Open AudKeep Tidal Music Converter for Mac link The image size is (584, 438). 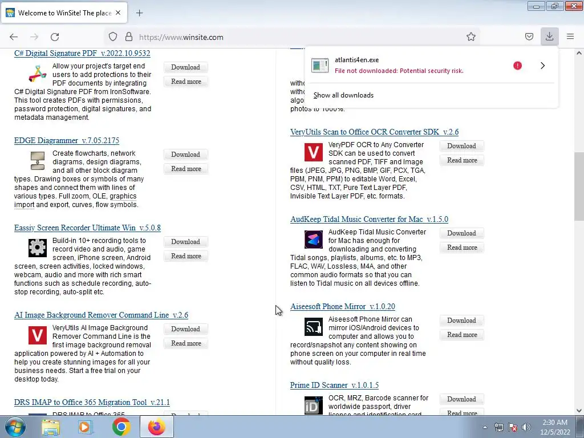[x=369, y=219]
